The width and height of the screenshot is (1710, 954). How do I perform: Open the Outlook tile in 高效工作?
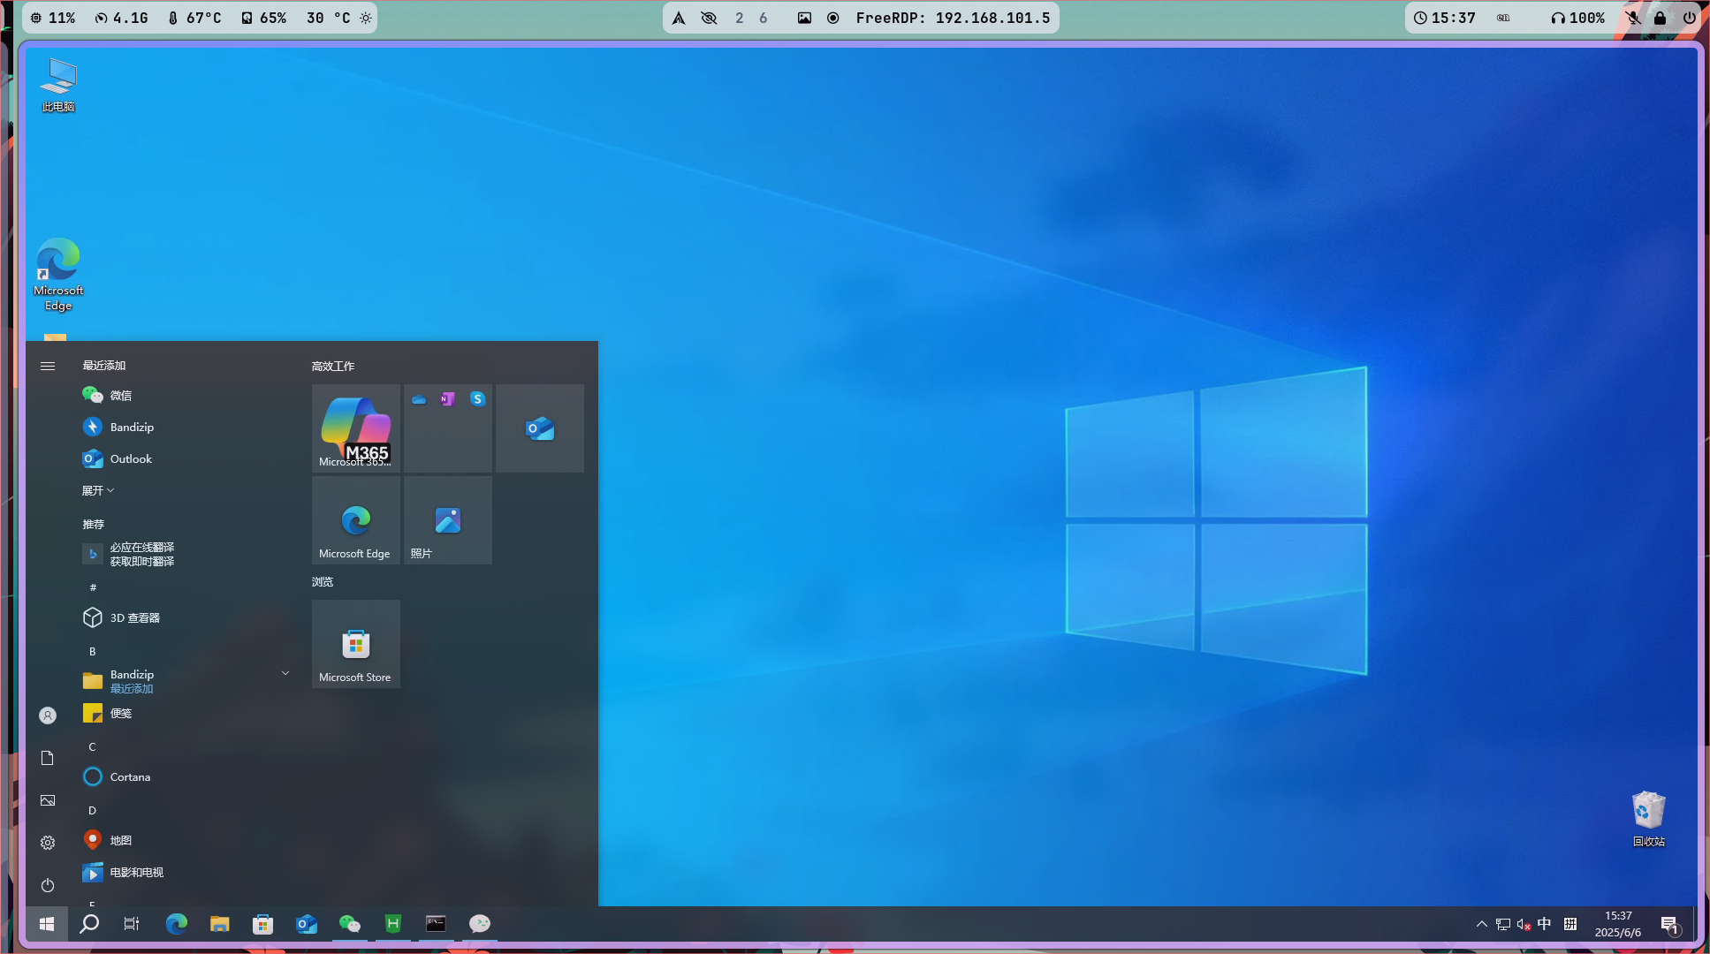[540, 428]
